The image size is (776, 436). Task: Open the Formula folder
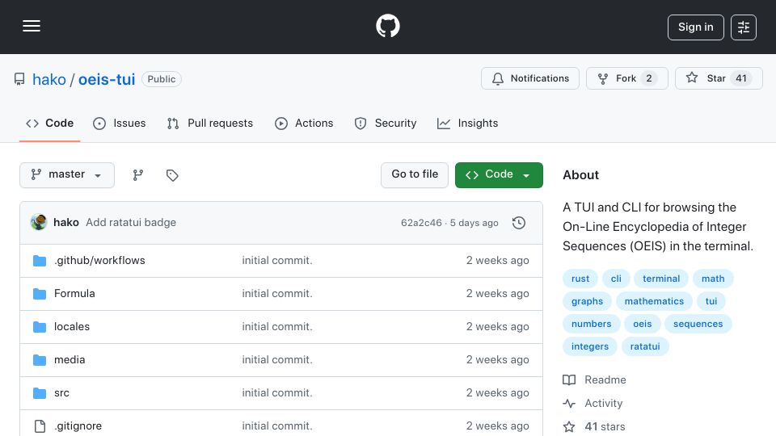(x=74, y=294)
